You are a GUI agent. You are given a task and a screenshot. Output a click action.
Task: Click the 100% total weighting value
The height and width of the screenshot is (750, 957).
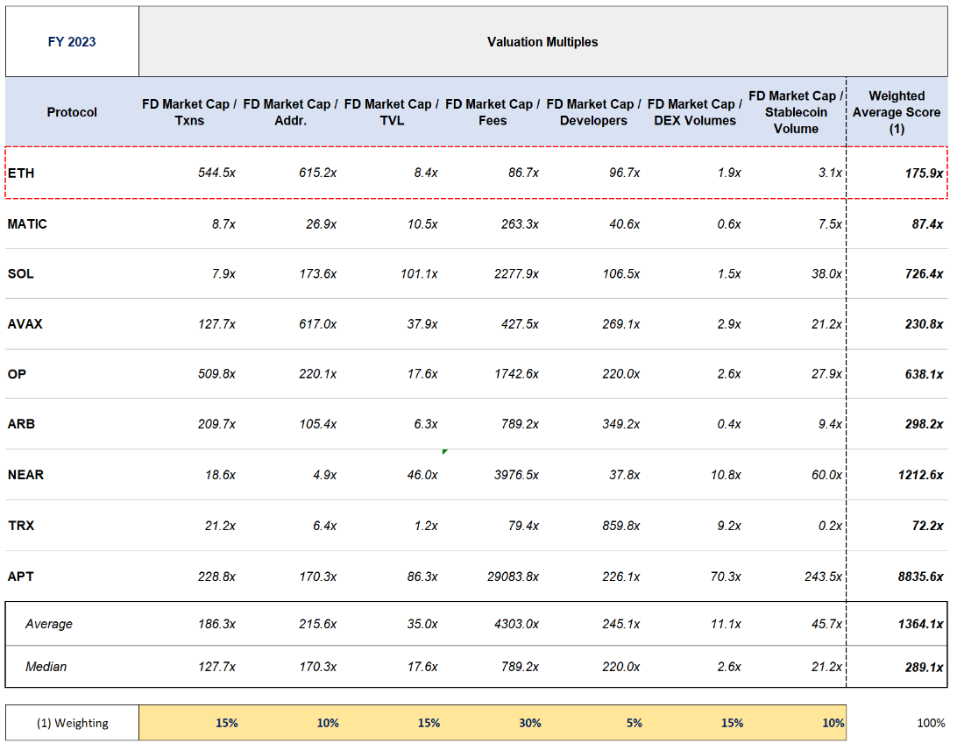(931, 723)
